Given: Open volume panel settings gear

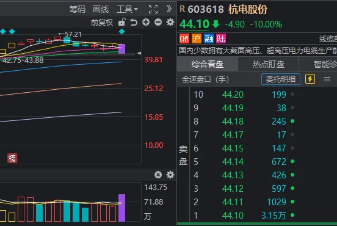Looking at the screenshot, I should 170,175.
